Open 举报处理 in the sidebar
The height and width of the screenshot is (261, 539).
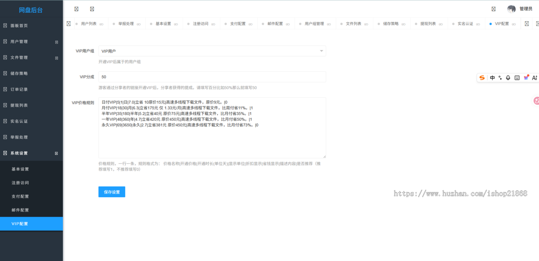coord(31,137)
